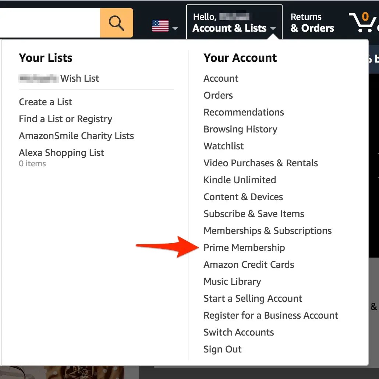Viewport: 379px width, 379px height.
Task: Open Returns & Orders
Action: pos(312,22)
